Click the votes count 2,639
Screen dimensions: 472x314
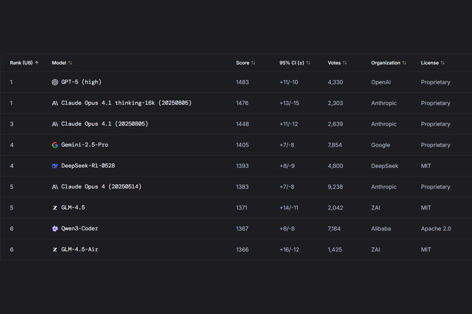[336, 124]
